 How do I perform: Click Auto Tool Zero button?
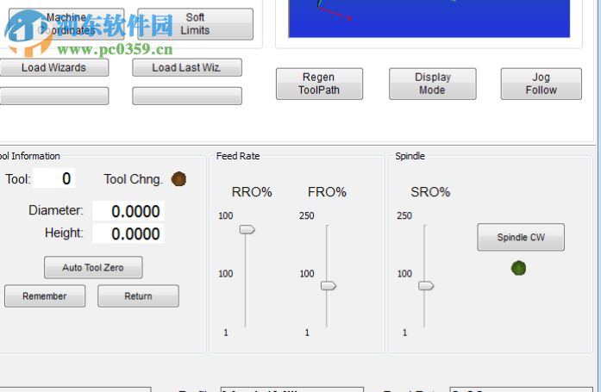point(93,267)
